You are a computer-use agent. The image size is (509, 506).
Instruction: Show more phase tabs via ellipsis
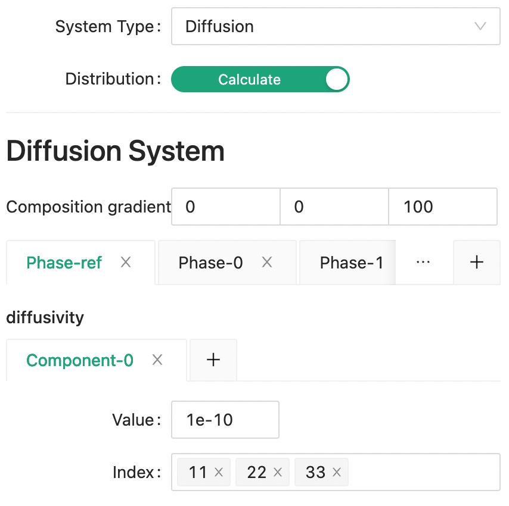(423, 263)
